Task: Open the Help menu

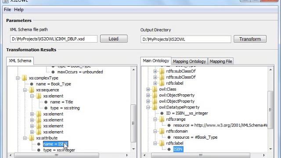Action: pyautogui.click(x=18, y=10)
